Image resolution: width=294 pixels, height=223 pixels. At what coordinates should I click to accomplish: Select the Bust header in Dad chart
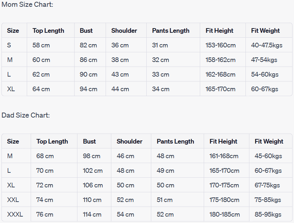click(89, 141)
